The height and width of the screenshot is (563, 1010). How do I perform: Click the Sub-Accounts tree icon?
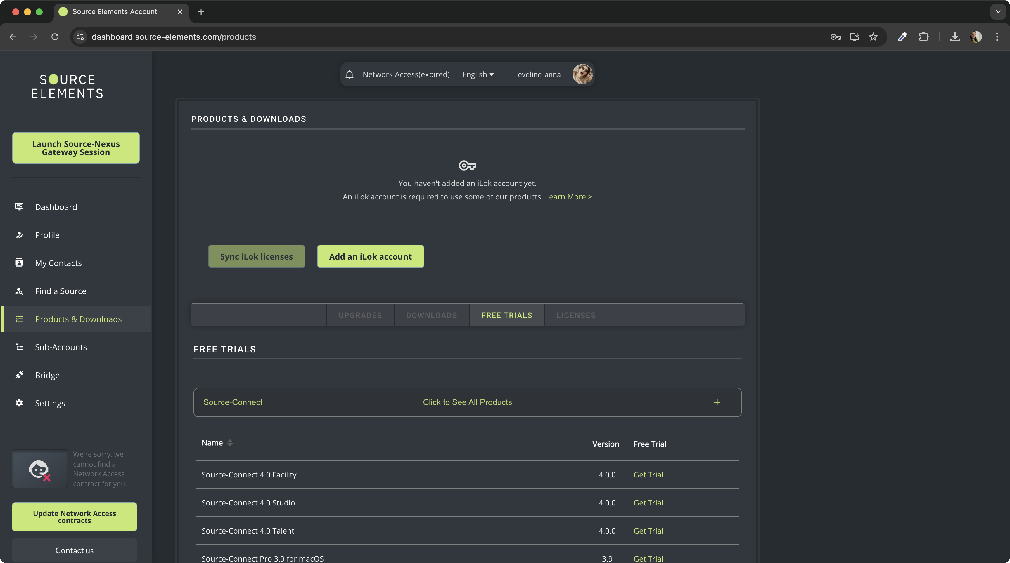click(19, 347)
